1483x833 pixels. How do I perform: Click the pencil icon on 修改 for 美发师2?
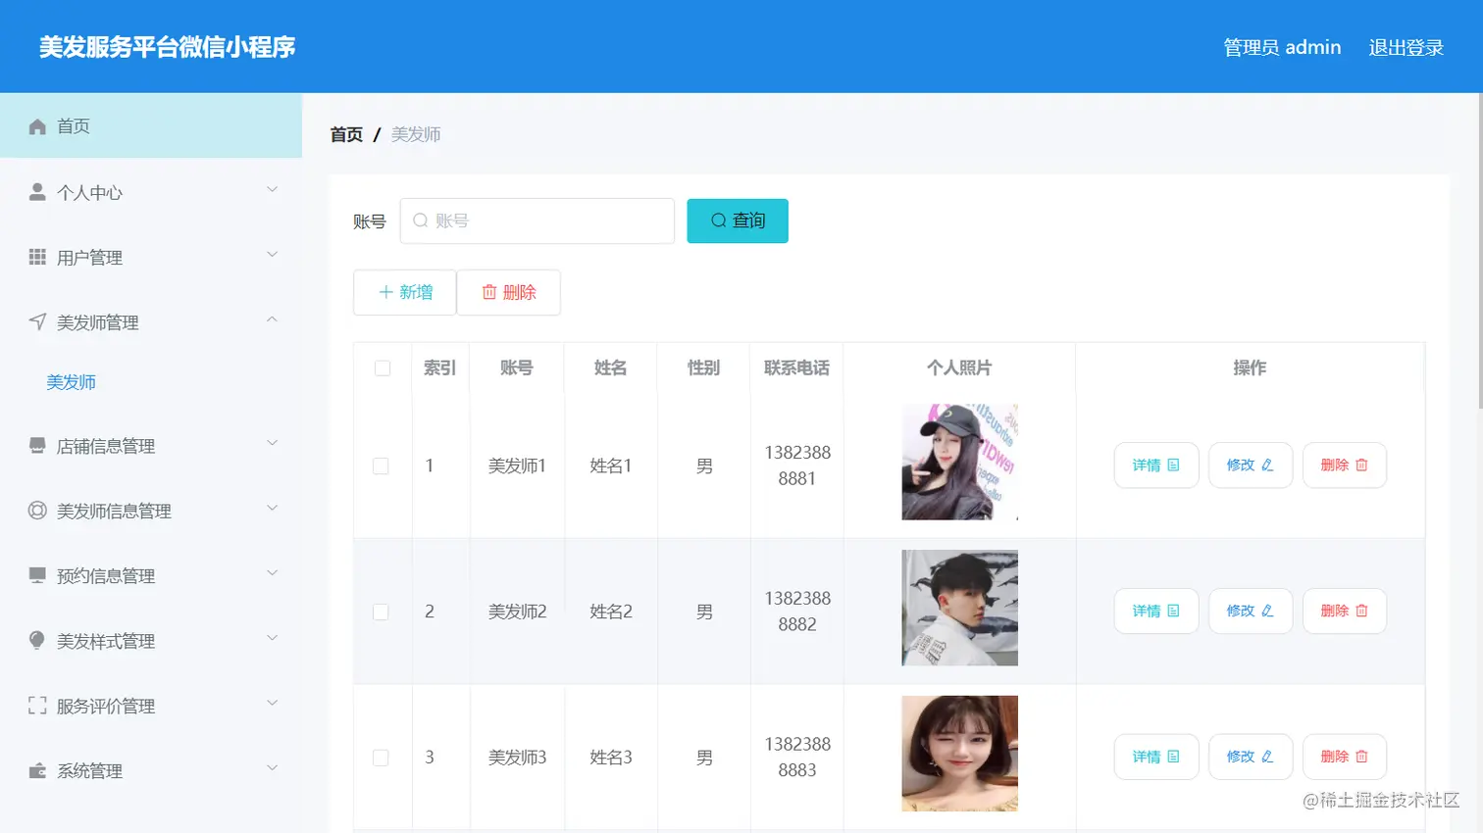[1267, 611]
